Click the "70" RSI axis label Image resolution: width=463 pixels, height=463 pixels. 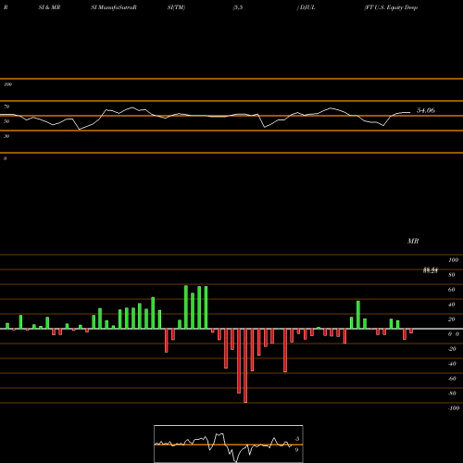[6, 106]
